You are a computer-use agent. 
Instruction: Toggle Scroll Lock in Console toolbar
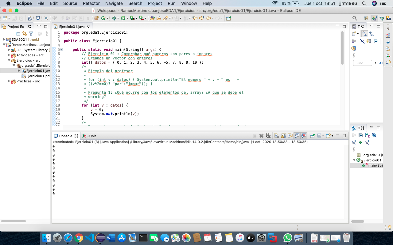click(283, 136)
